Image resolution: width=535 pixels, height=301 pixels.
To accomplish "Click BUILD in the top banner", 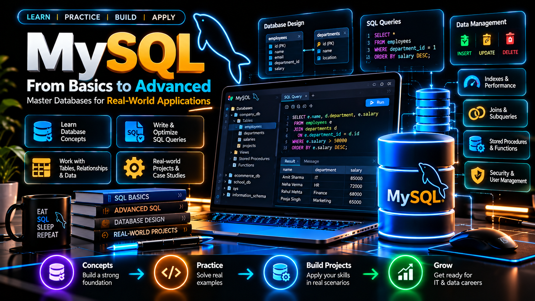I will pyautogui.click(x=126, y=17).
